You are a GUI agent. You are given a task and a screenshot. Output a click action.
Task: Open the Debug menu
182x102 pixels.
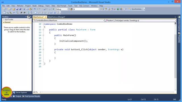point(41,6)
